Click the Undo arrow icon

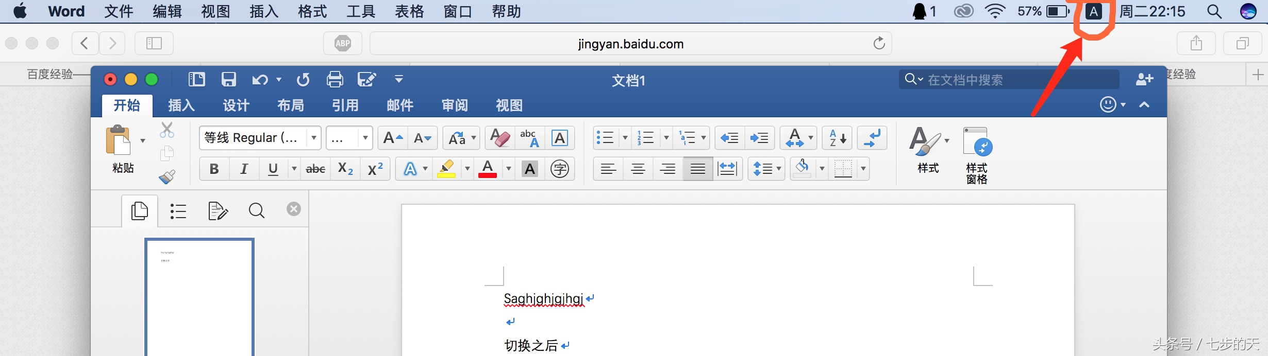[260, 80]
